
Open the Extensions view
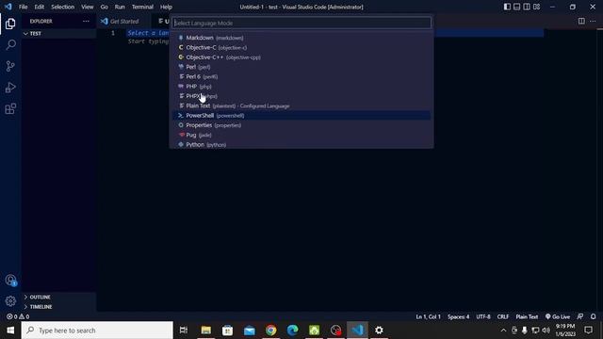point(10,109)
